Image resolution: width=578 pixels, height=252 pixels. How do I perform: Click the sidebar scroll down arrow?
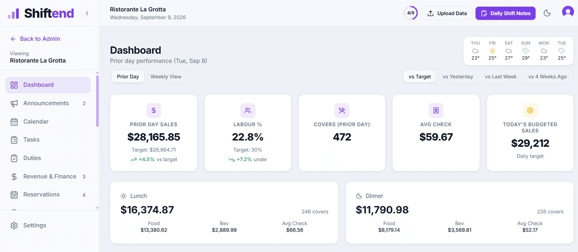[97, 208]
